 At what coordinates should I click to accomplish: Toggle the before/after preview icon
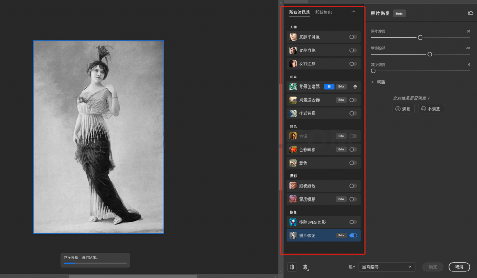point(292,267)
